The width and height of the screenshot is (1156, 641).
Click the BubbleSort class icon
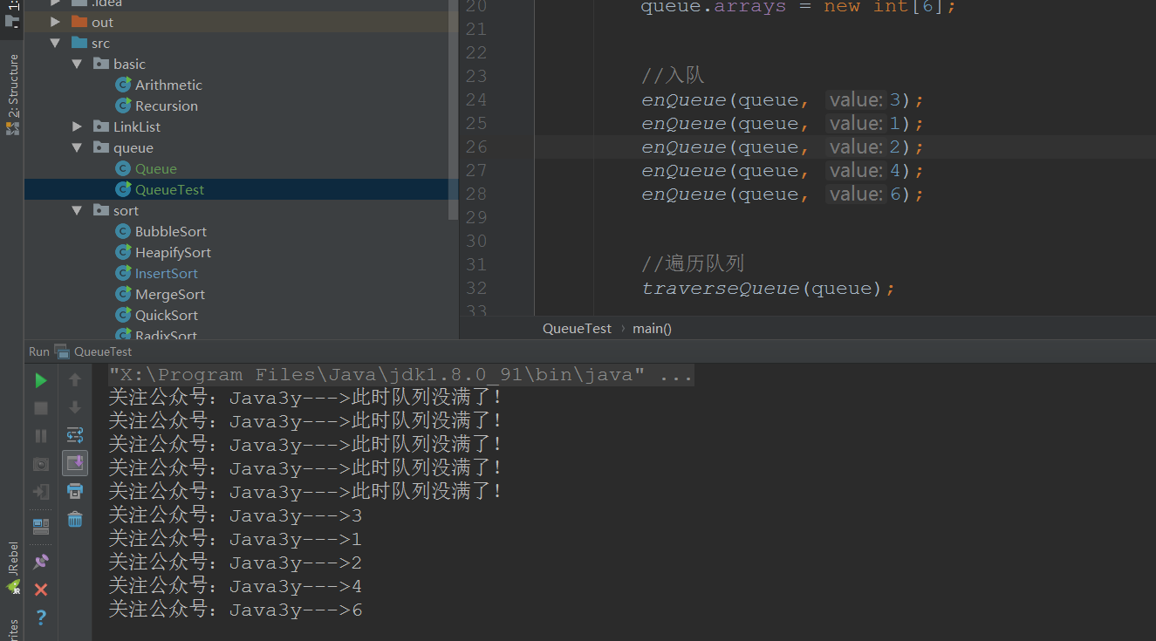123,231
